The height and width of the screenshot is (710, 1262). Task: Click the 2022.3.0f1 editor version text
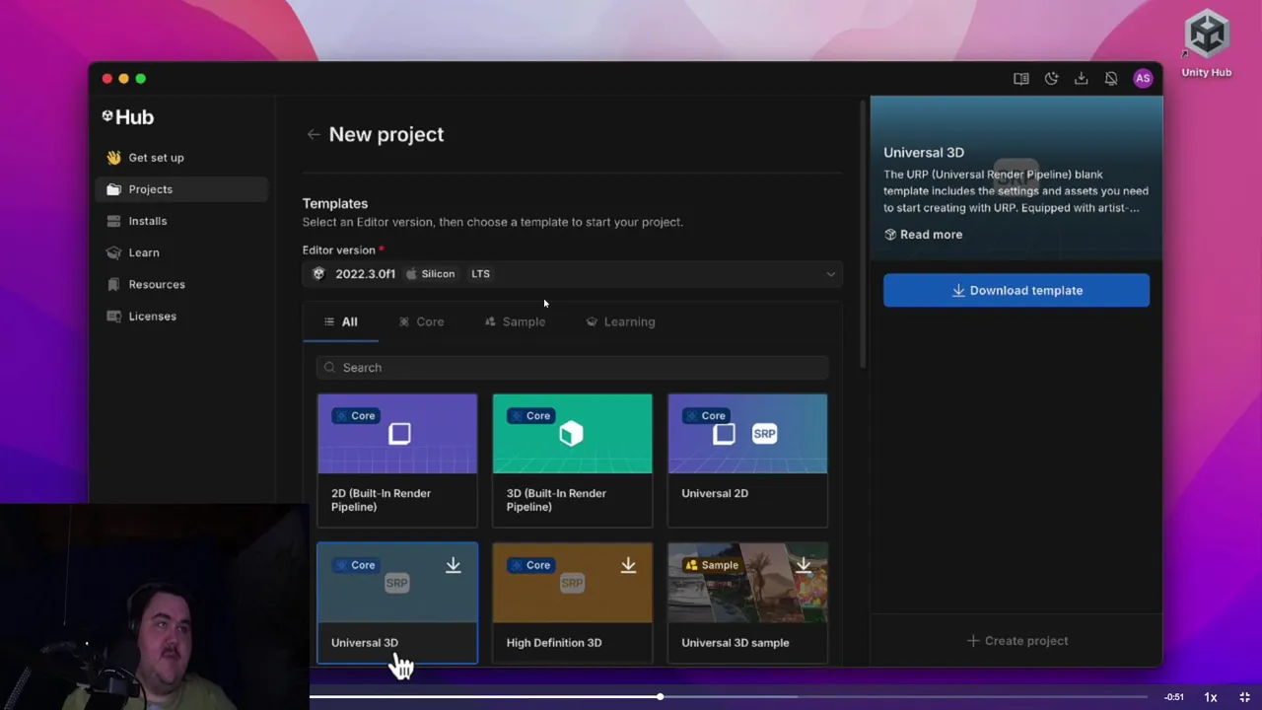pos(365,274)
